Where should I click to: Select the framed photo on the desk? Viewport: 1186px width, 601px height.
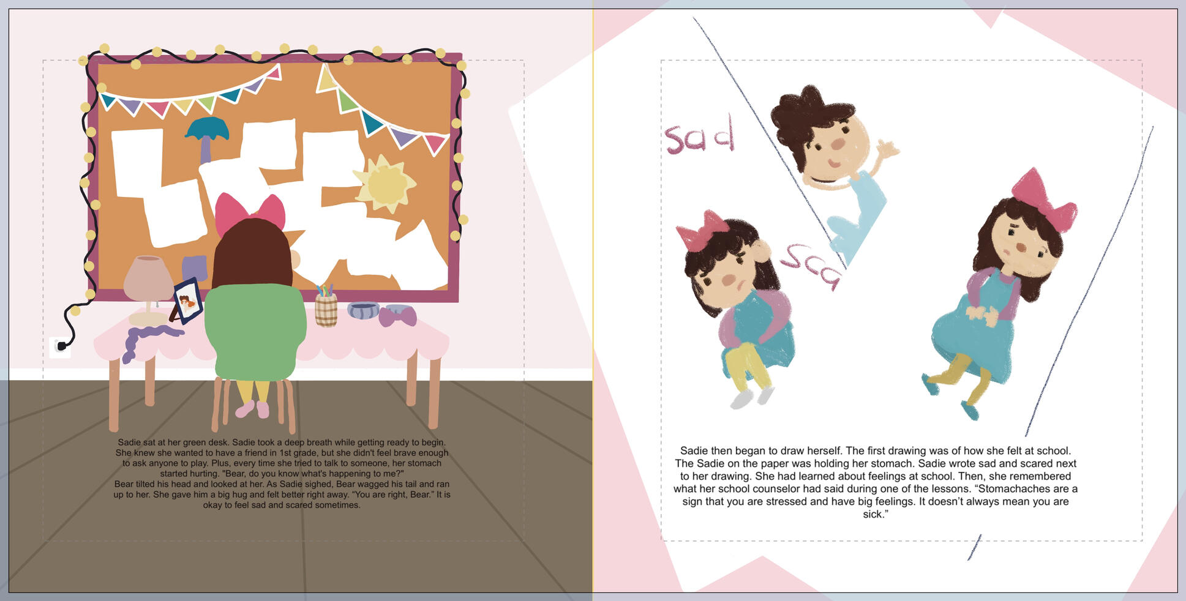[x=188, y=300]
